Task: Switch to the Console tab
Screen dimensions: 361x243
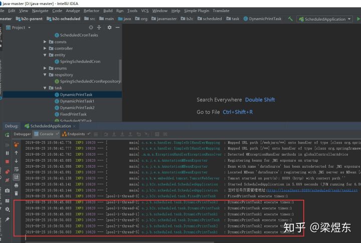Action: (x=46, y=134)
